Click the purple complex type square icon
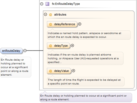The image size is (137, 103). (47, 4)
